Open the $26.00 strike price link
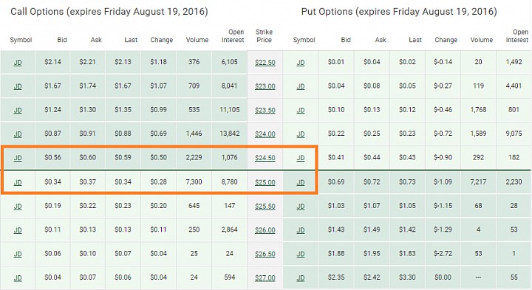 pos(265,230)
